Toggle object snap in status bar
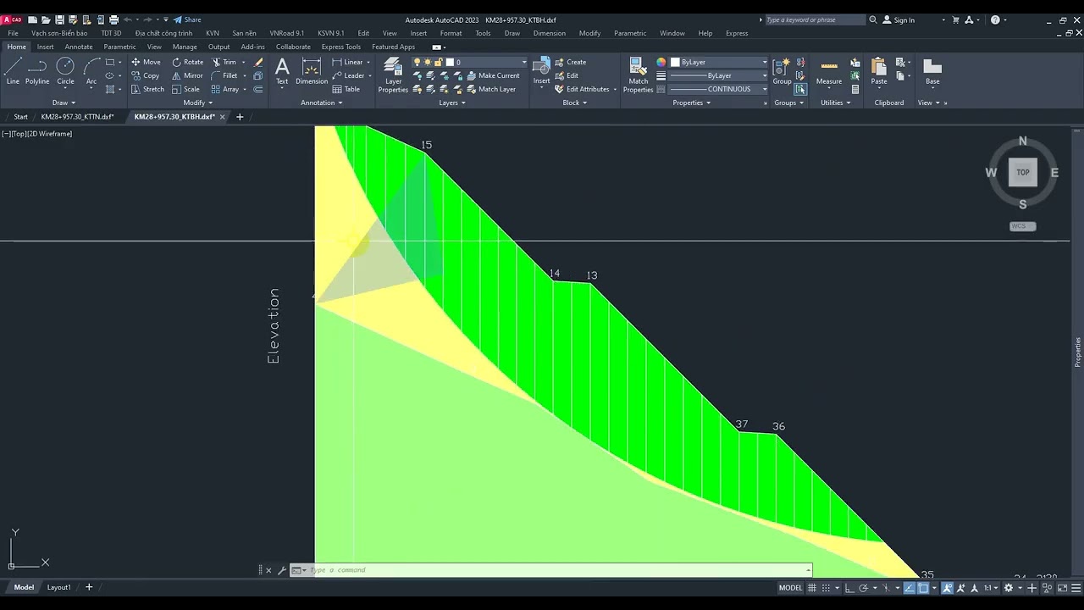 (923, 588)
